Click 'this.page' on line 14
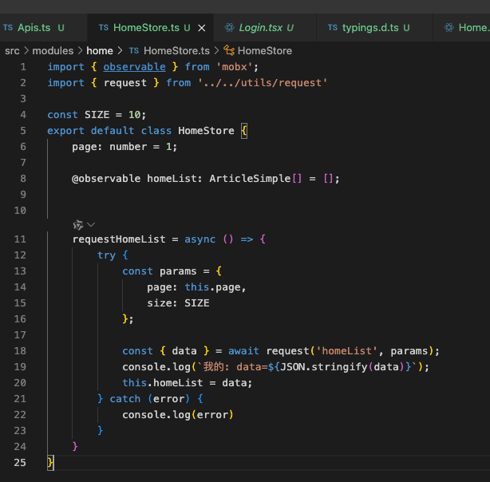The image size is (490, 482). (x=212, y=287)
